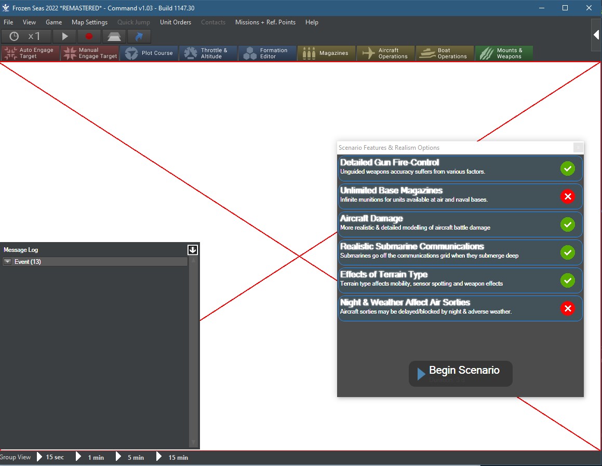This screenshot has height=466, width=602.
Task: Open the Formation Editor
Action: [267, 53]
